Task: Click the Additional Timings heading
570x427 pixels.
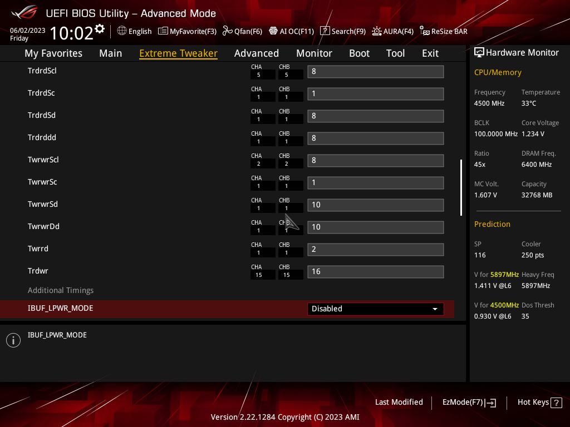Action: point(61,290)
